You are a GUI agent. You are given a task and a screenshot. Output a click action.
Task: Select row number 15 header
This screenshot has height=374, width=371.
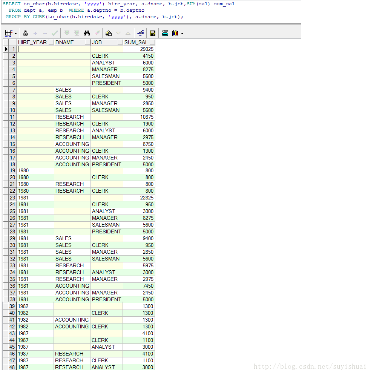(13, 144)
